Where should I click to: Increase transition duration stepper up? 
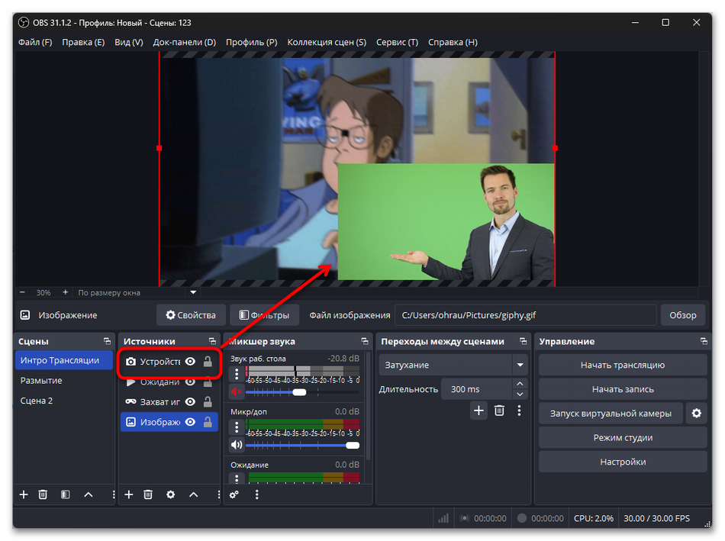click(520, 384)
